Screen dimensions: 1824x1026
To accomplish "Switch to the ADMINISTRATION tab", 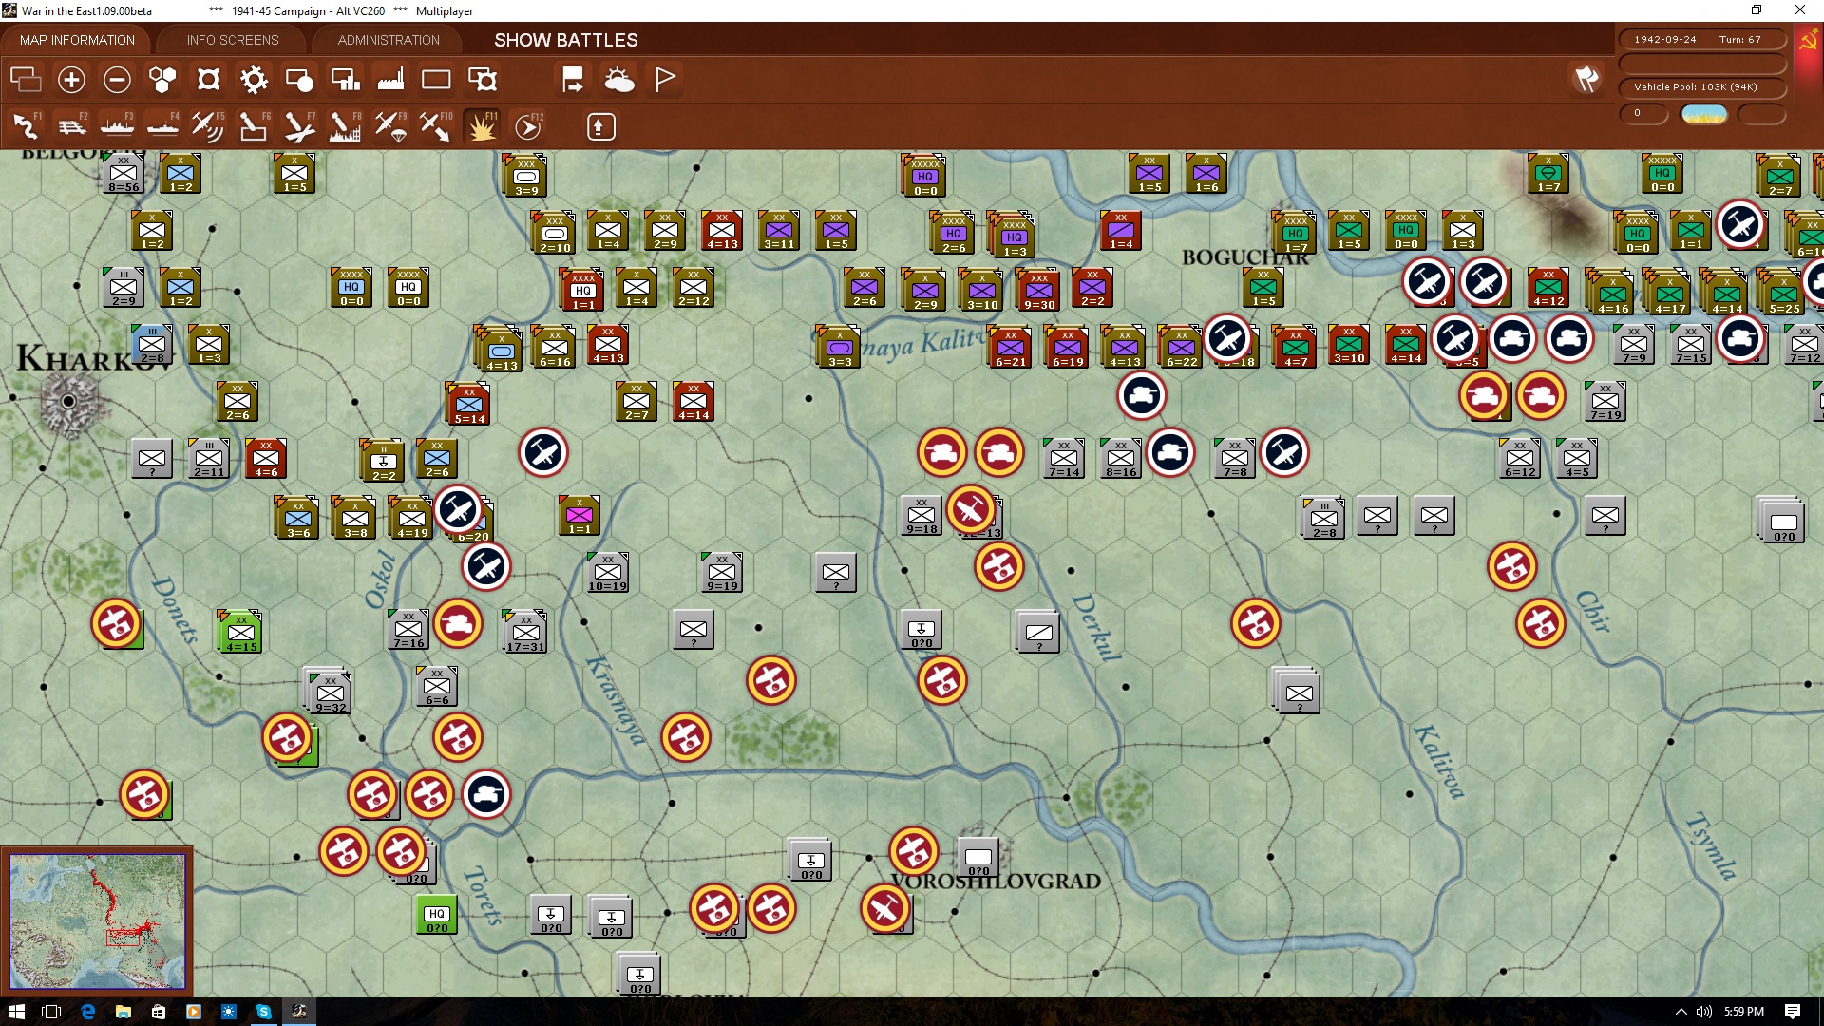I will pos(389,40).
